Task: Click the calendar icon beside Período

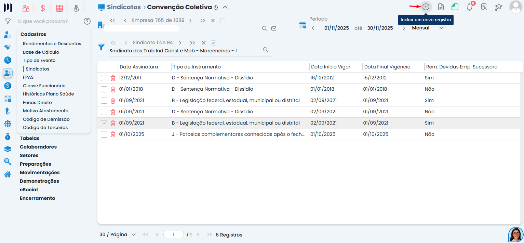Action: [303, 25]
